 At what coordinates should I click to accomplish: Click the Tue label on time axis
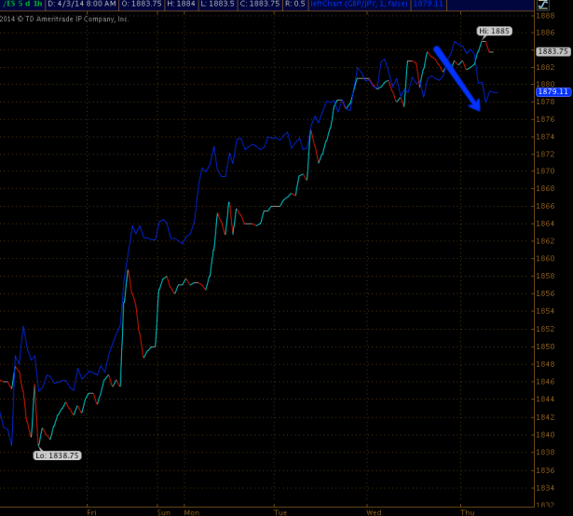[x=280, y=512]
